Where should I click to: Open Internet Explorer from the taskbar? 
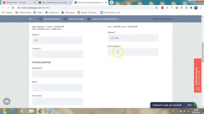tap(13, 111)
